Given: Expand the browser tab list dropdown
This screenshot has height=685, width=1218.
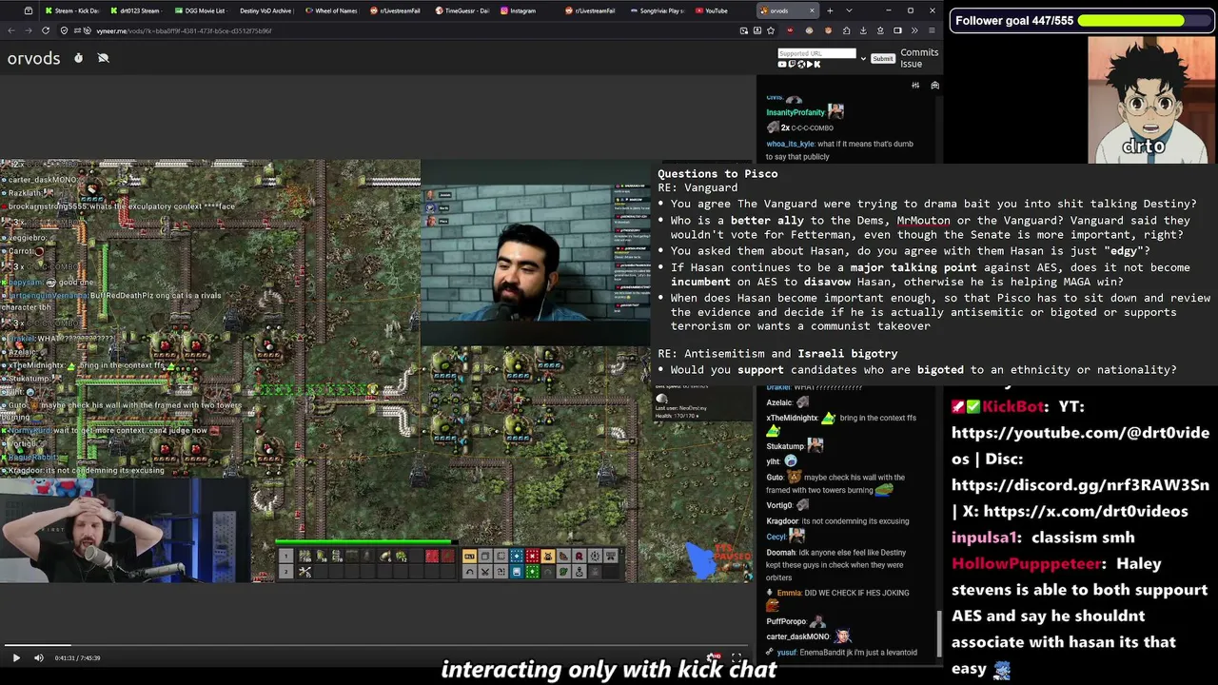Looking at the screenshot, I should coord(849,10).
